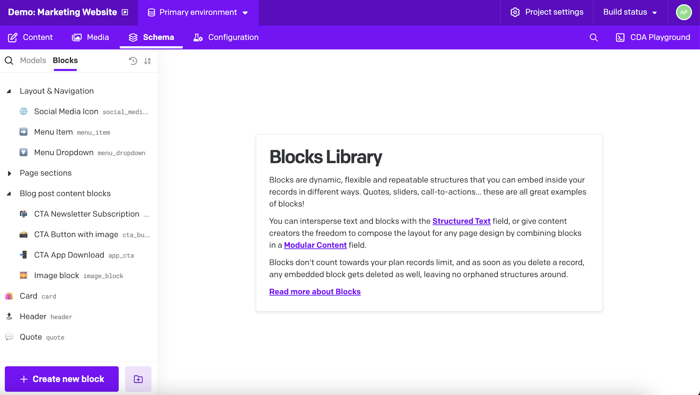Open the AP user avatar menu

(x=684, y=12)
